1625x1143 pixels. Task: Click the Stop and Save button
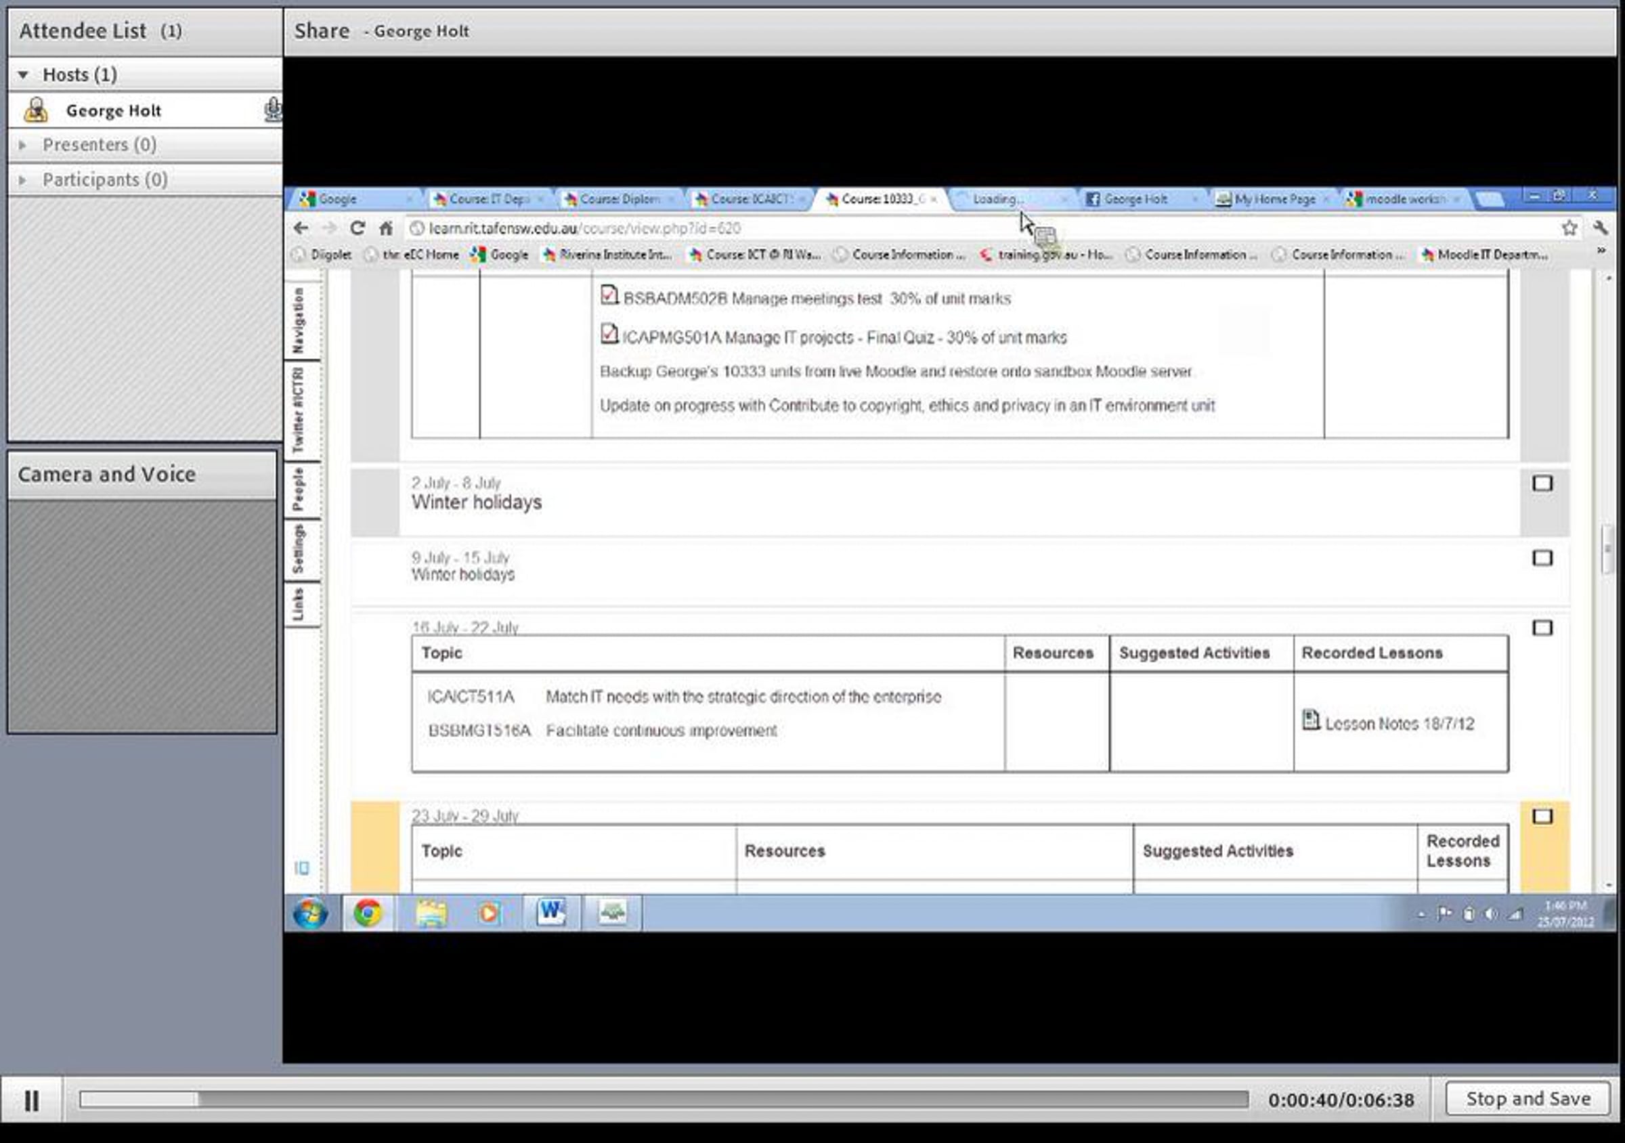1527,1099
